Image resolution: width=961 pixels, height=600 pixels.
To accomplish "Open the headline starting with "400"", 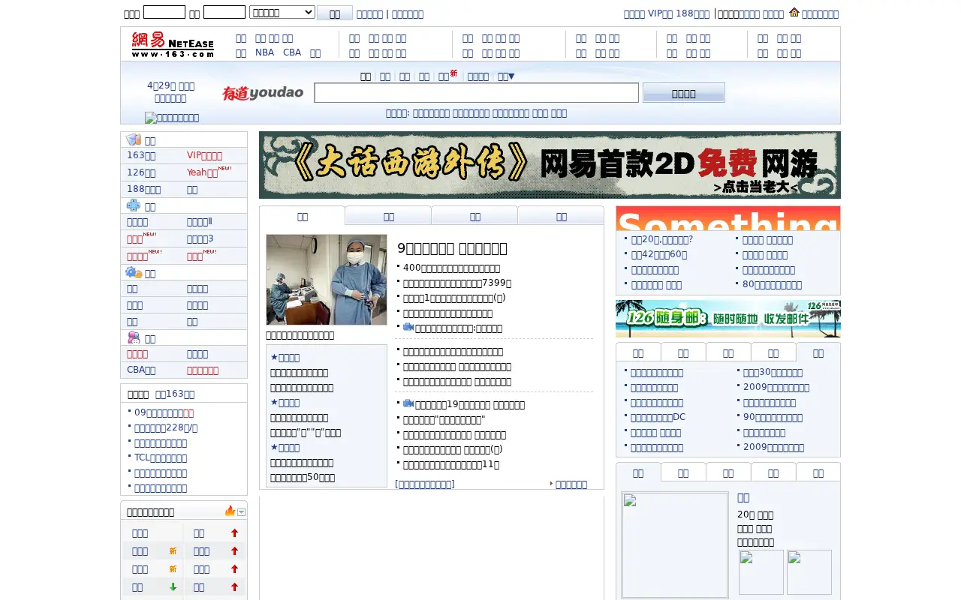I will point(451,268).
